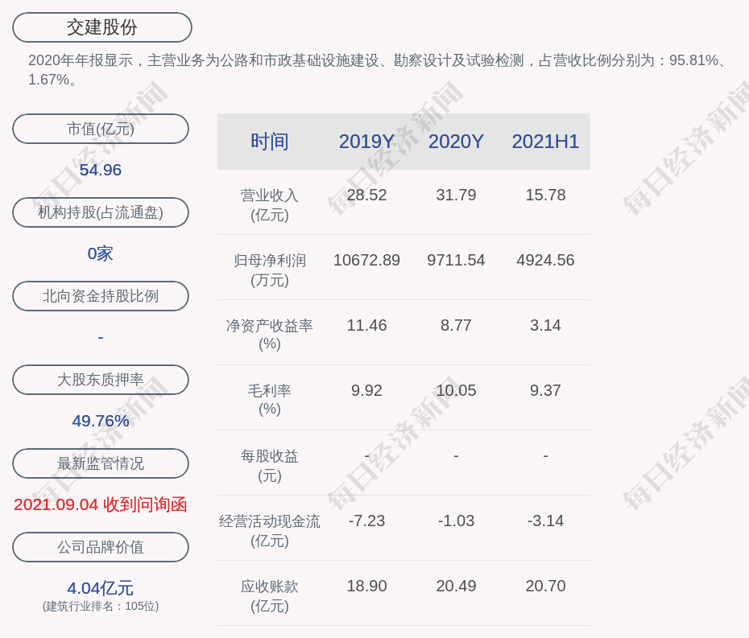Click the 31.79 revenue cell
This screenshot has width=749, height=638.
point(456,195)
